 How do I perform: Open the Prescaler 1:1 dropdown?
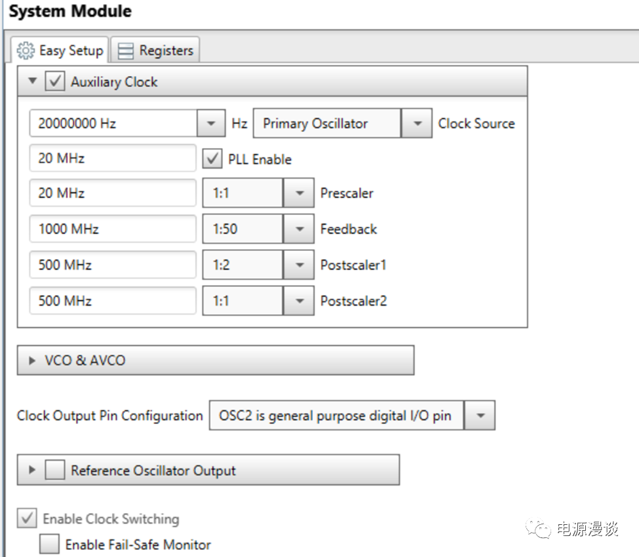coord(299,193)
